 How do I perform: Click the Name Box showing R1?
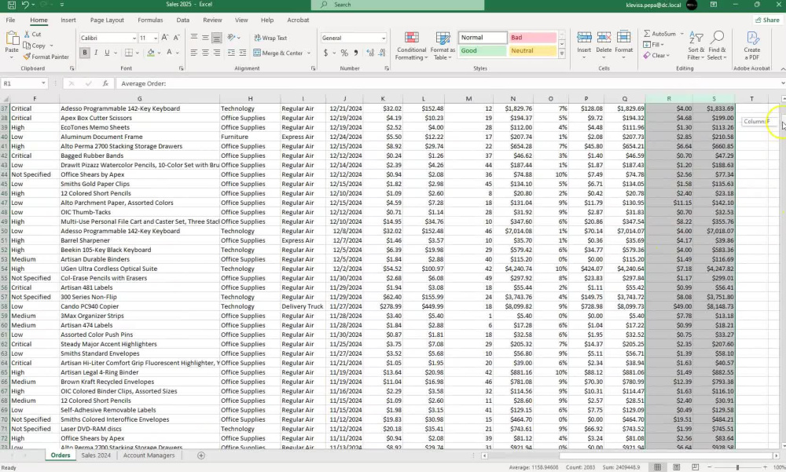[24, 84]
